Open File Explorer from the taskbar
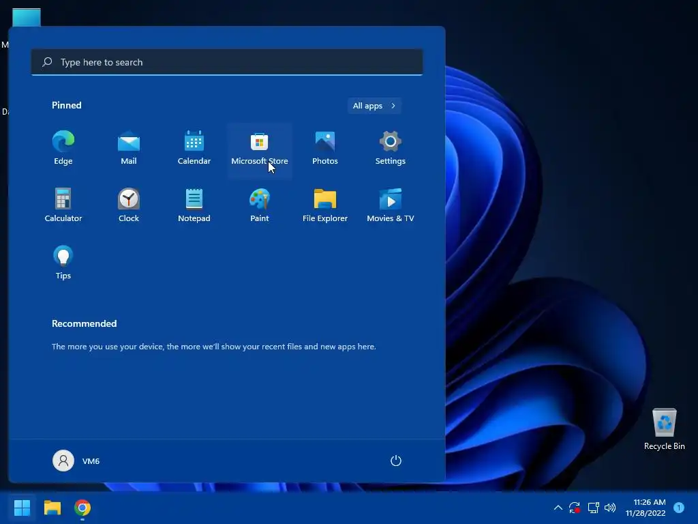This screenshot has height=524, width=698. click(52, 508)
